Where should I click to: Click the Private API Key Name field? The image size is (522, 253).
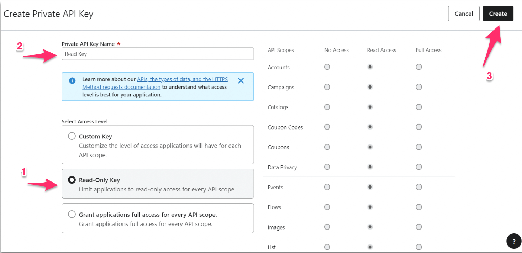click(x=158, y=54)
